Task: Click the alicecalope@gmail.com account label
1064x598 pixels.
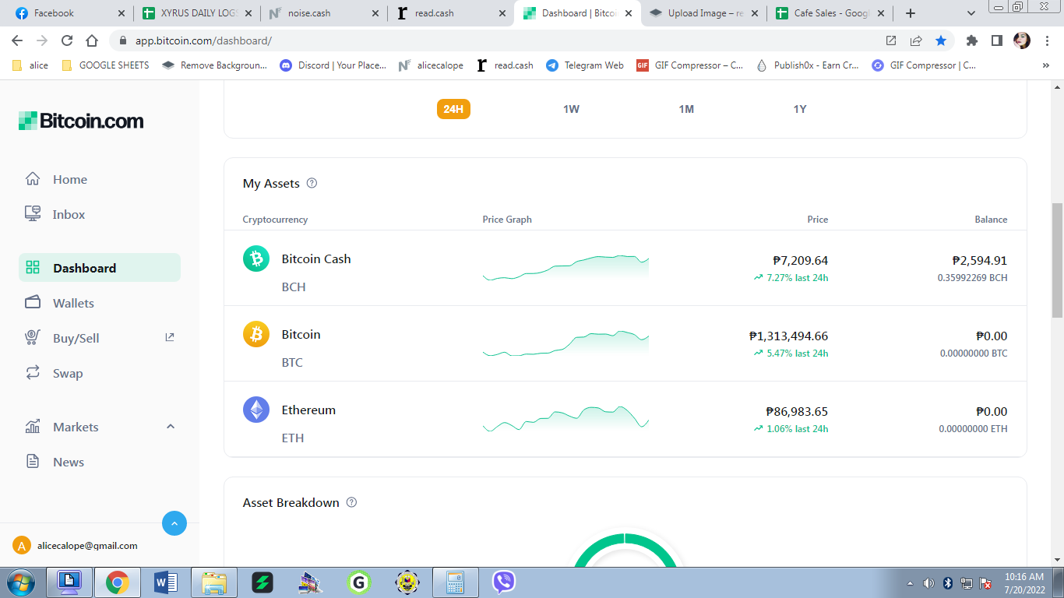Action: [87, 546]
